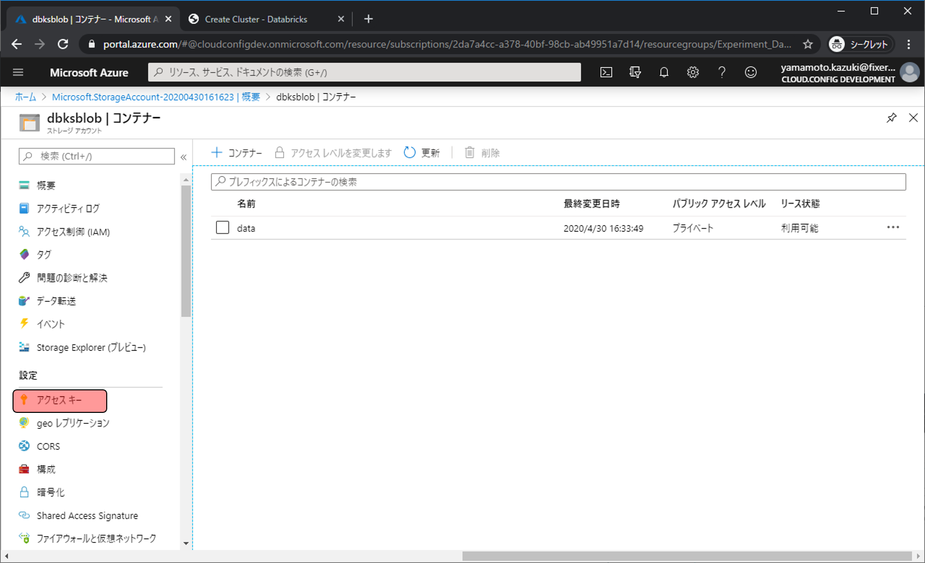
Task: Open the feedback smiley icon
Action: [x=750, y=73]
